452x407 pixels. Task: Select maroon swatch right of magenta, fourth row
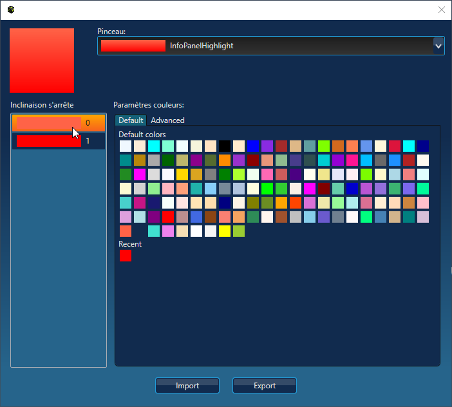coord(324,189)
